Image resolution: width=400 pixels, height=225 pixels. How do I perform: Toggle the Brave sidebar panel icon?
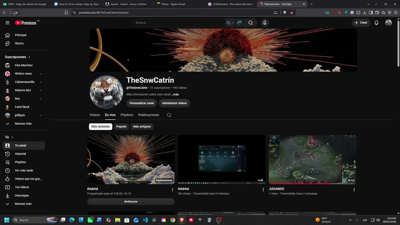(x=371, y=12)
